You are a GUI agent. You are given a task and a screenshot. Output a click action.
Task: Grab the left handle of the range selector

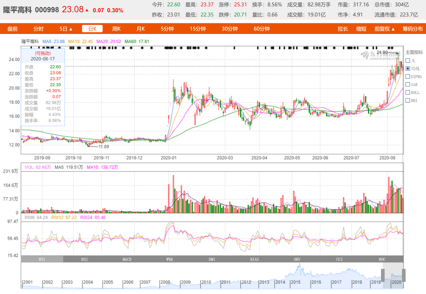click(383, 275)
